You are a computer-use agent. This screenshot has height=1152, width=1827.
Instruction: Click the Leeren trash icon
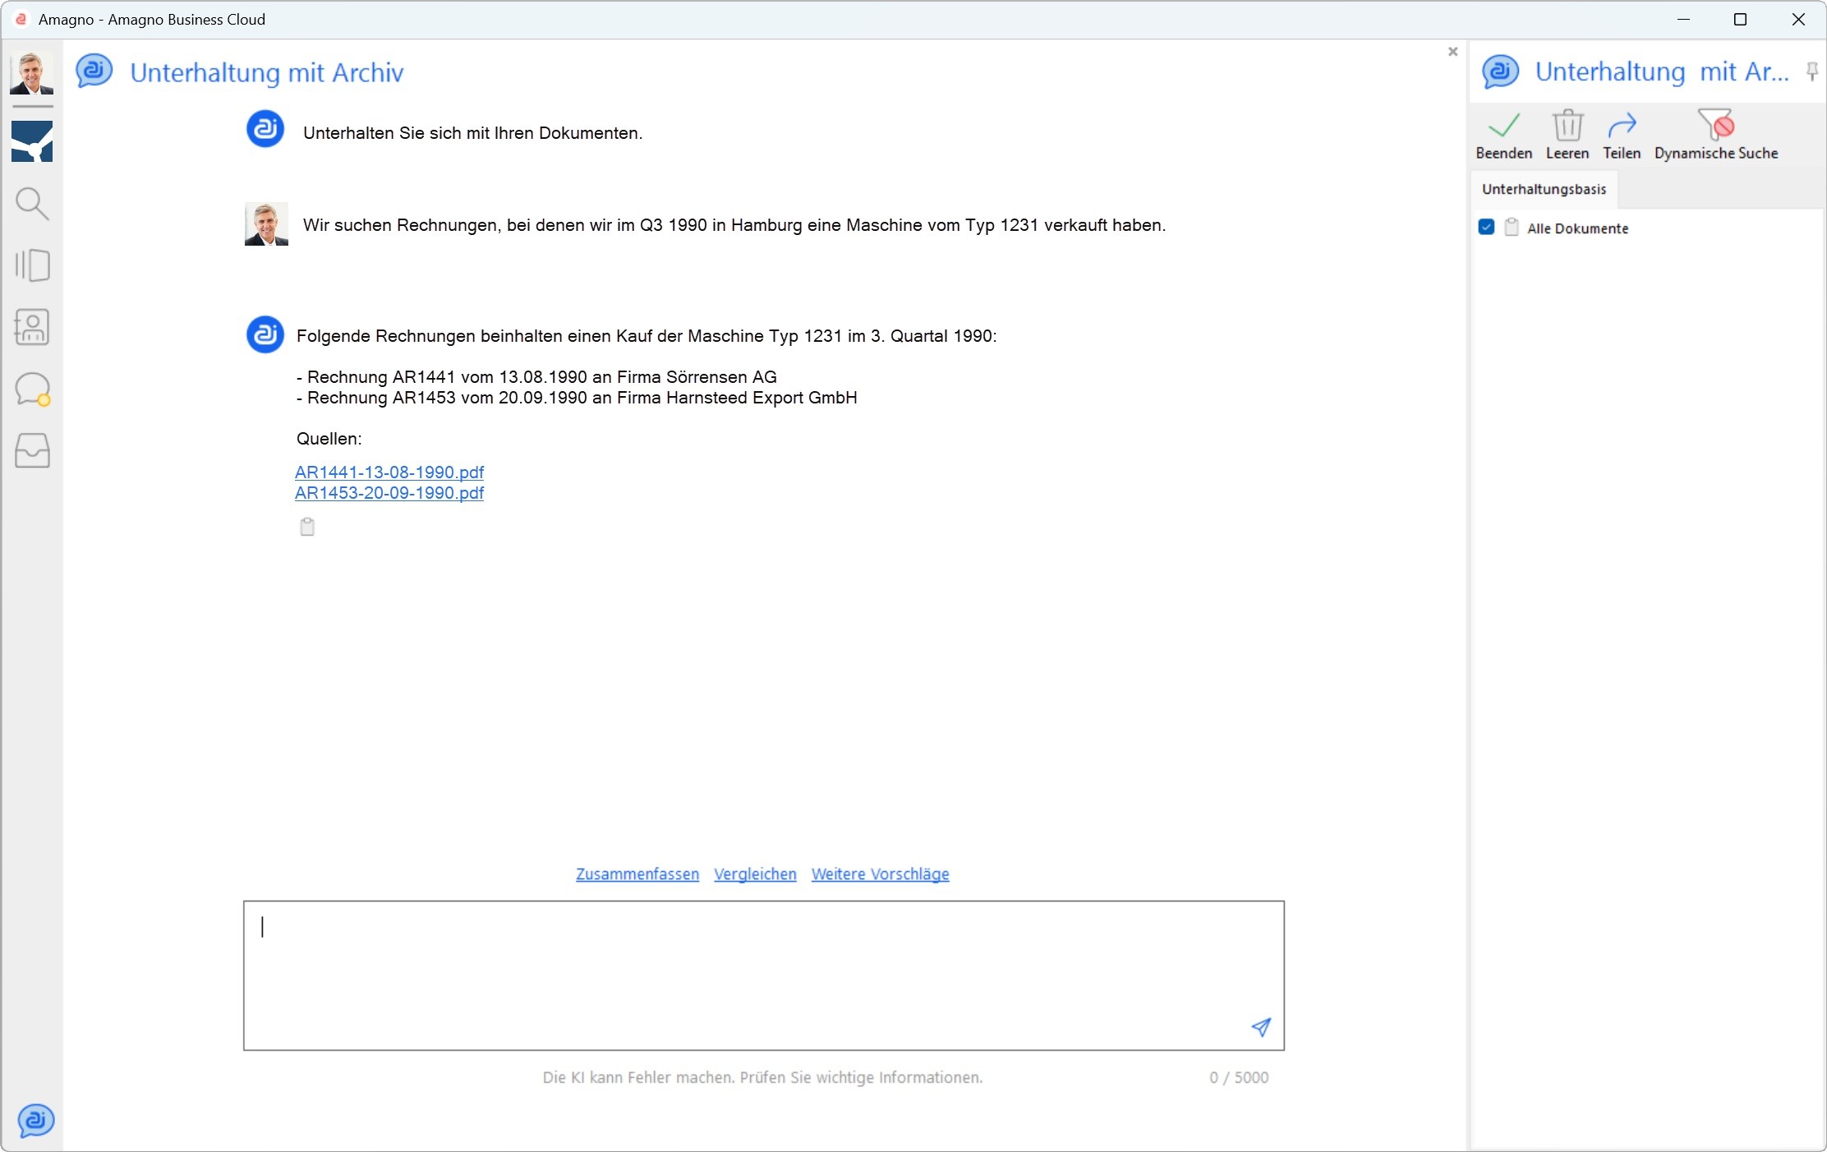(1567, 127)
